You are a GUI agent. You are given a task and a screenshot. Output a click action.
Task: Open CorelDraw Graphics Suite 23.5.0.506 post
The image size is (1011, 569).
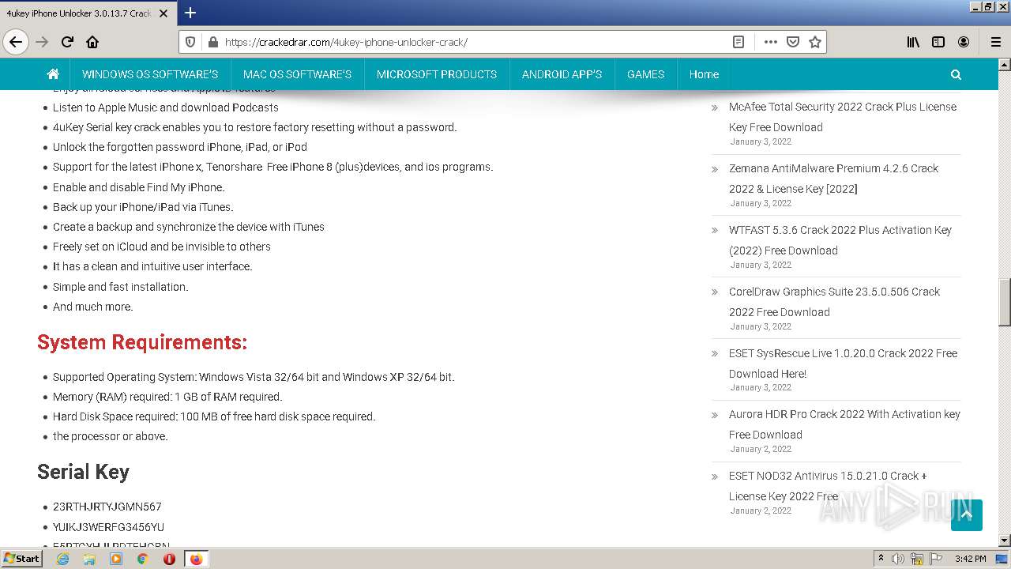834,302
